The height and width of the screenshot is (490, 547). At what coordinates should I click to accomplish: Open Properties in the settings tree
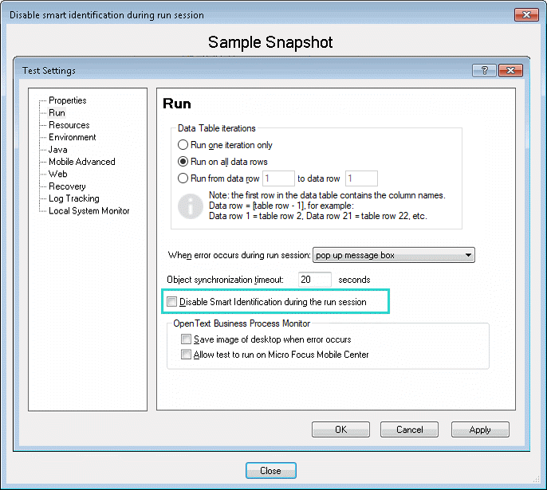point(67,100)
